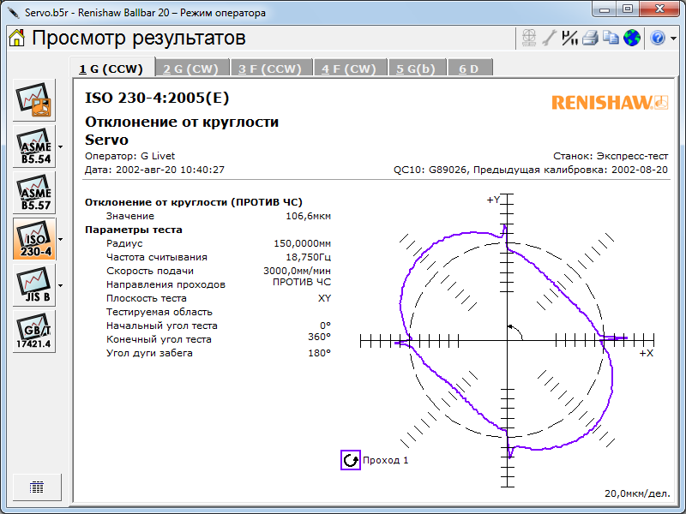Image resolution: width=686 pixels, height=514 pixels.
Task: Click the 3000,0мм/мин feed rate value
Action: (297, 271)
